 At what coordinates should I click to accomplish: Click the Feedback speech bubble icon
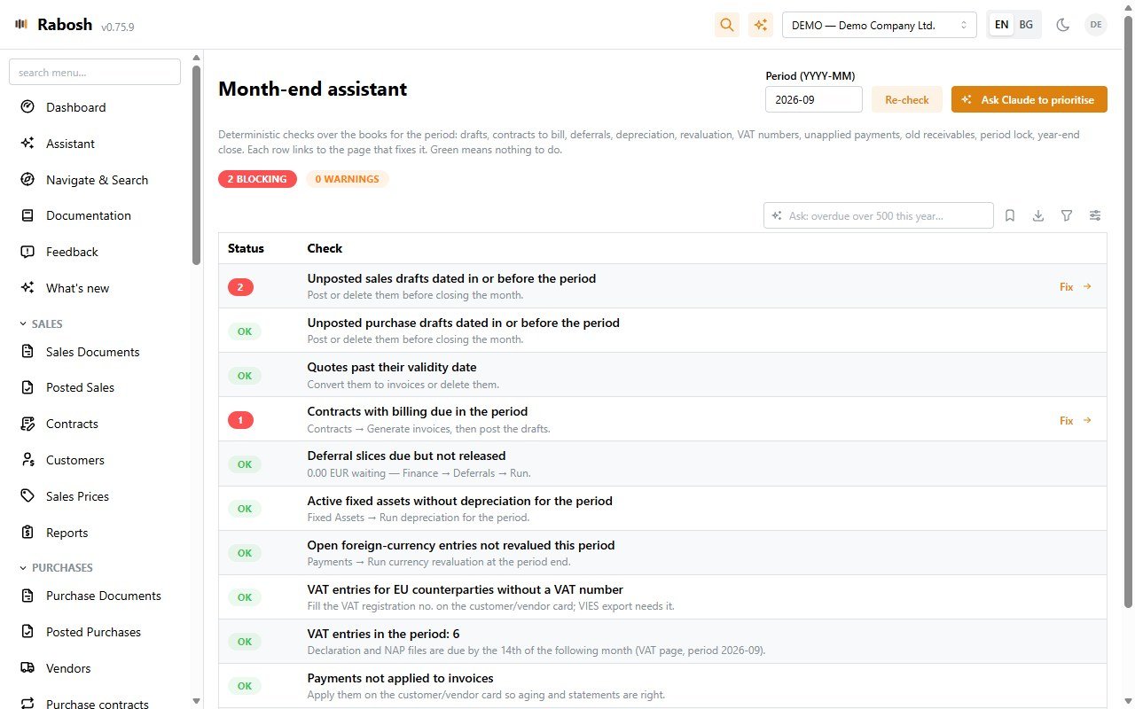pyautogui.click(x=27, y=252)
